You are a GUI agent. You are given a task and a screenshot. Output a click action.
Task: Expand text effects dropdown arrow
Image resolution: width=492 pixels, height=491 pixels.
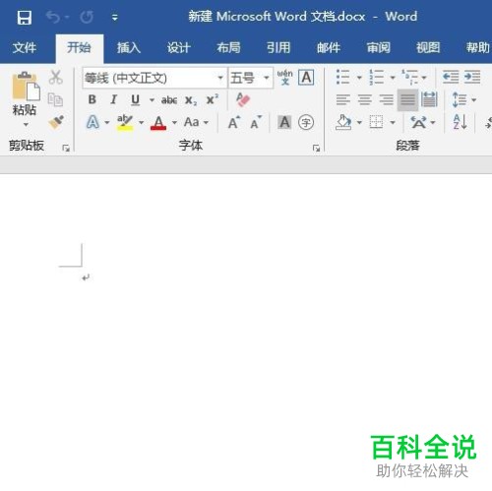coord(107,123)
